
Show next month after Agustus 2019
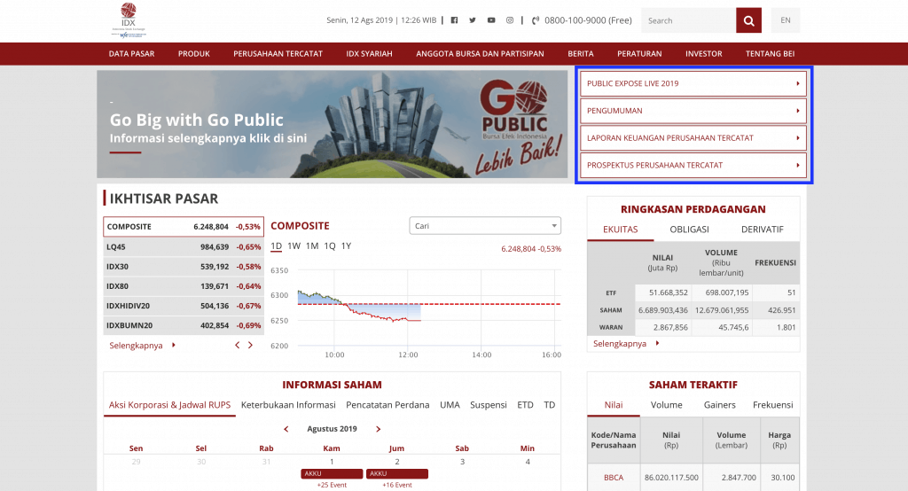point(378,429)
